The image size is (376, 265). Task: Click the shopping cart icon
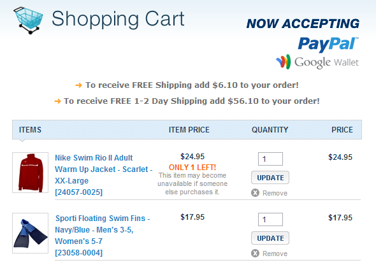click(28, 20)
